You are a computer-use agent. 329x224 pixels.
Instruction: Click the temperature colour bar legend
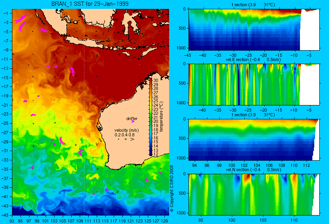coord(151,117)
